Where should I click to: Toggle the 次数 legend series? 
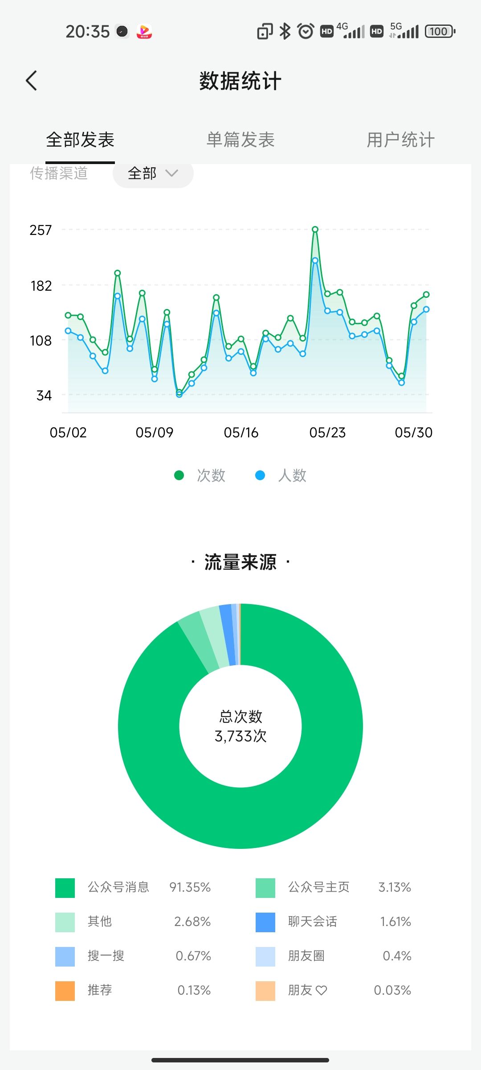pos(200,475)
